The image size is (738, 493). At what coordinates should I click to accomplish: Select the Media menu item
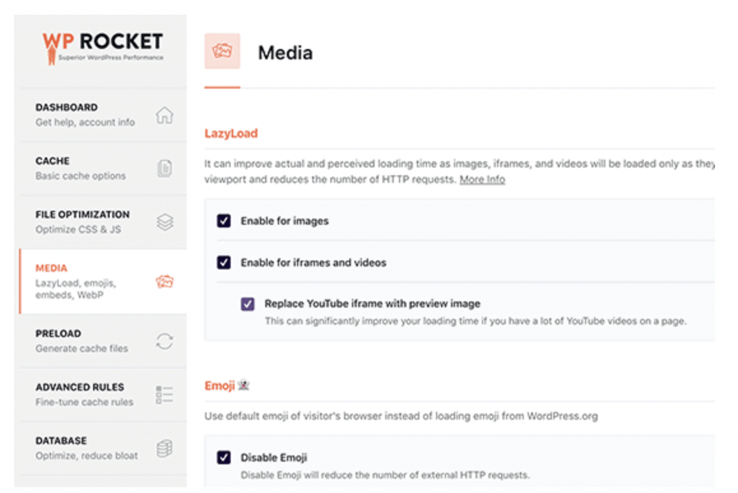[x=103, y=282]
